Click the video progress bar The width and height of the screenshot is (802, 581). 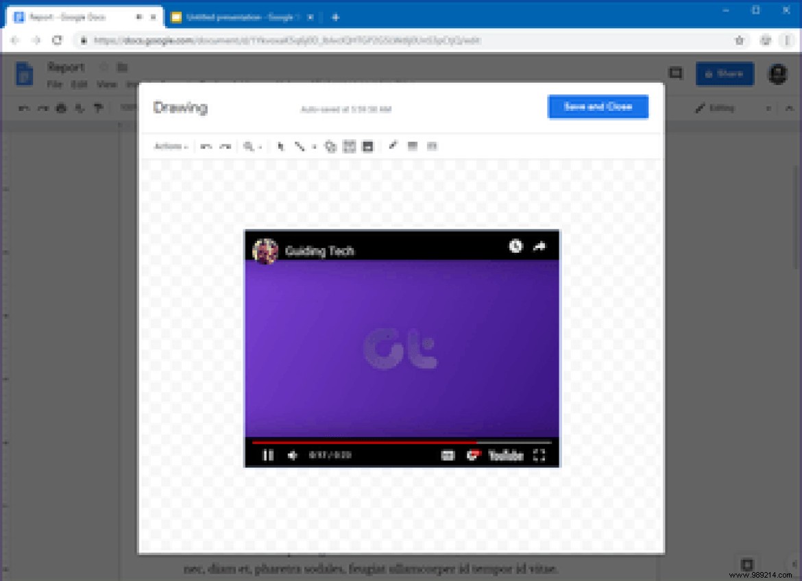pos(401,443)
